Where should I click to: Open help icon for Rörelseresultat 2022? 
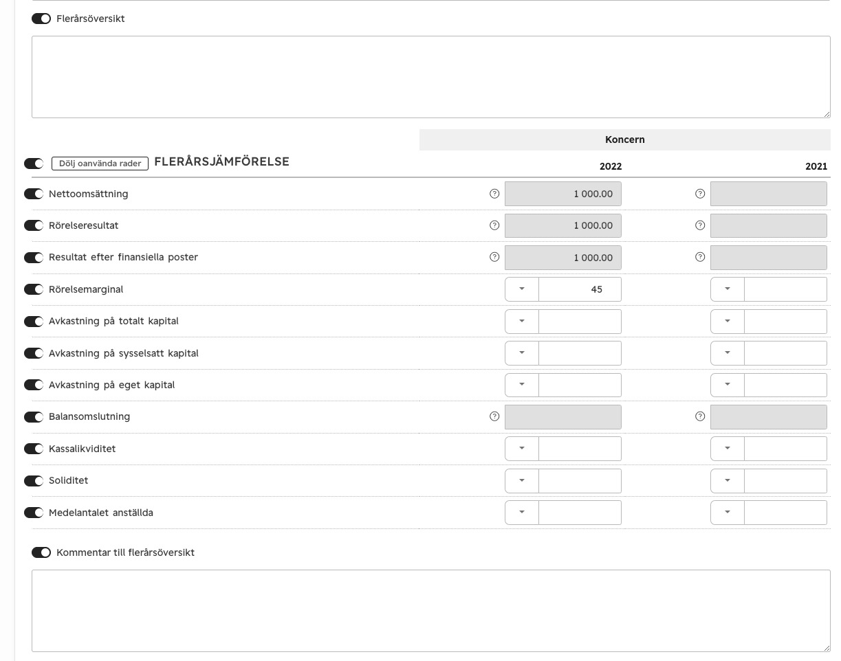tap(494, 225)
